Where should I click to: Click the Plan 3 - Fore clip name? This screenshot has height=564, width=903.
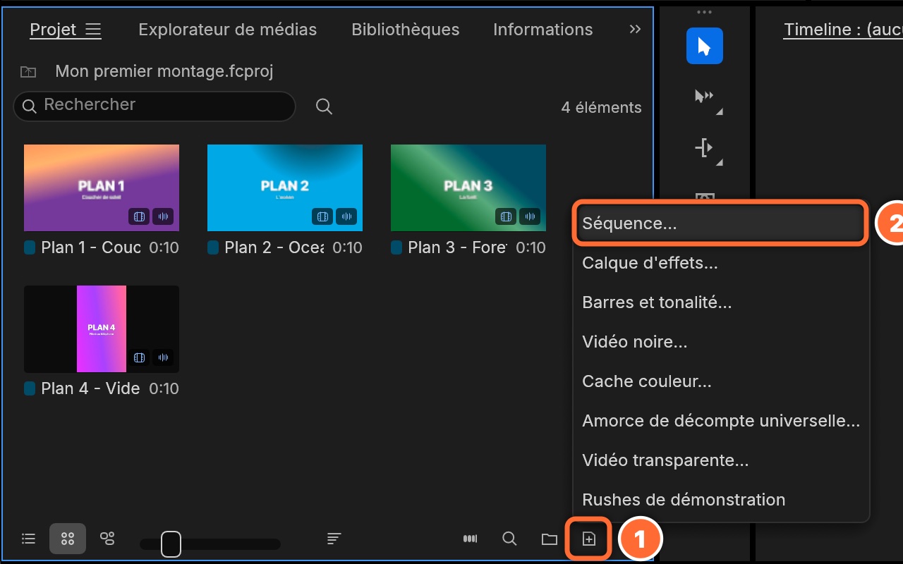click(457, 247)
